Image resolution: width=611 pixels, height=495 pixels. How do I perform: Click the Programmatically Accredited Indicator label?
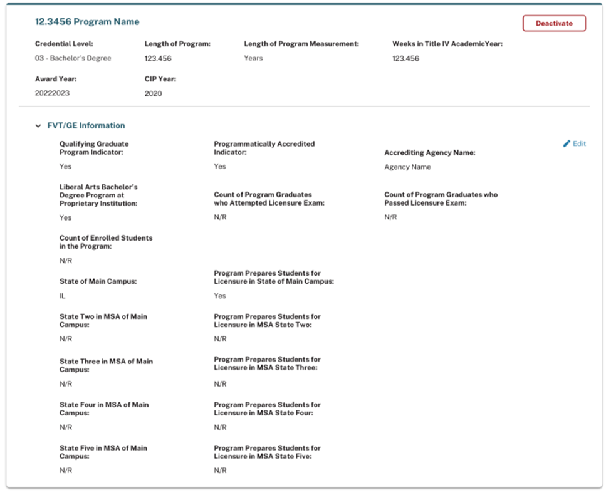(x=264, y=148)
